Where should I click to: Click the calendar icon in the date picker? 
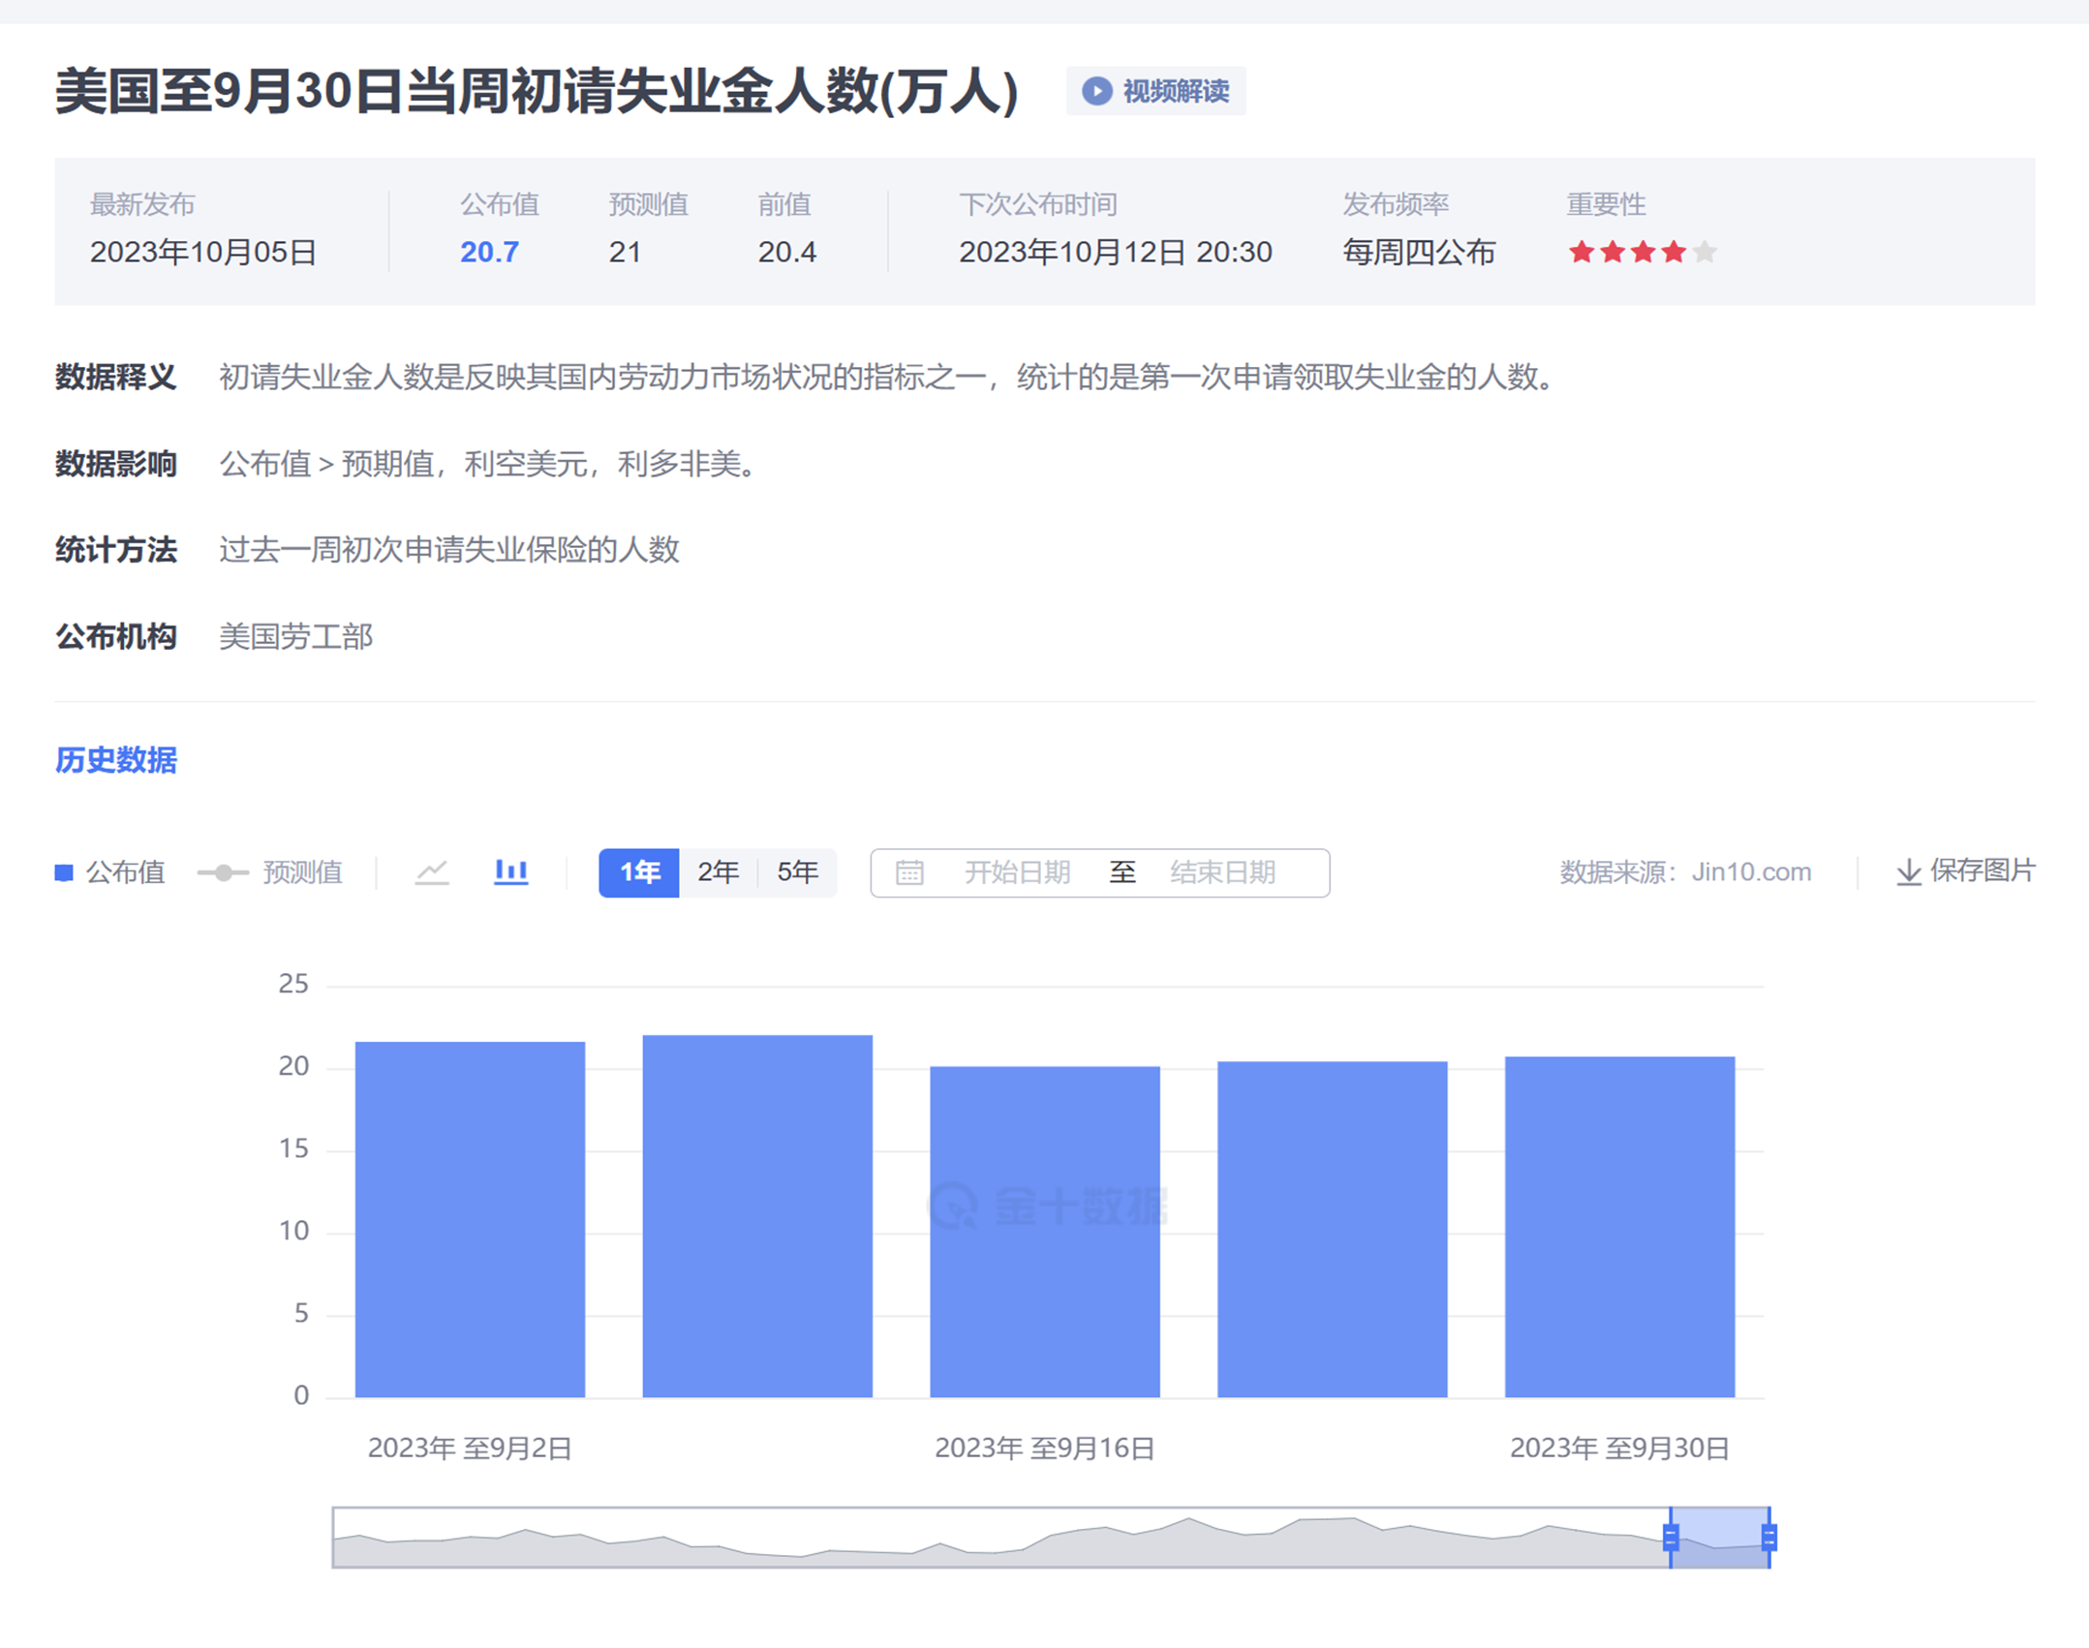tap(909, 872)
